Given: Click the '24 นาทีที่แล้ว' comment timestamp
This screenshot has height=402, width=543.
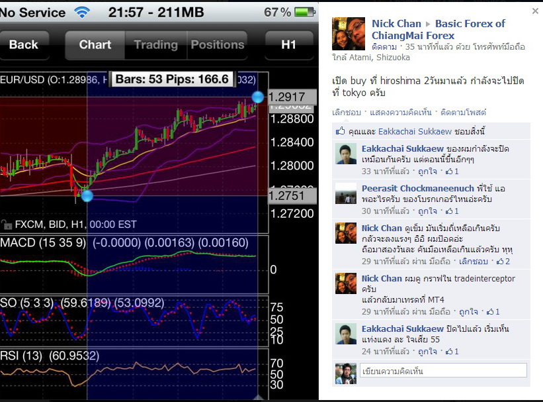Looking at the screenshot, I should [386, 352].
